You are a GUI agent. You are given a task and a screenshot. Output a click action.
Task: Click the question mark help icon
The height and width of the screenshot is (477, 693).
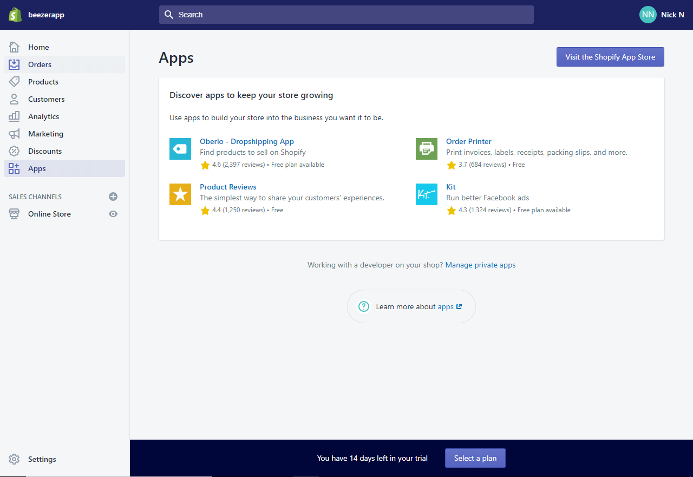(364, 306)
